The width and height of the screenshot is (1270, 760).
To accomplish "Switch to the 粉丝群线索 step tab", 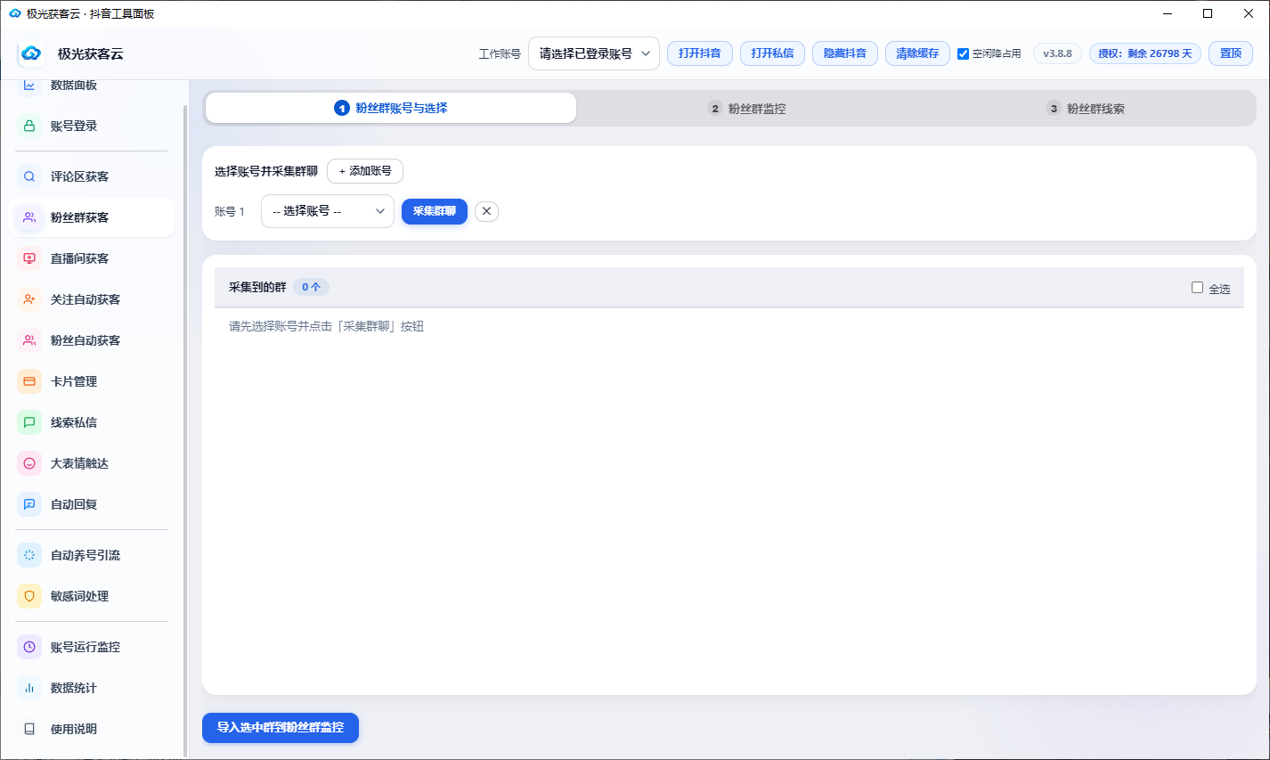I will (1085, 109).
